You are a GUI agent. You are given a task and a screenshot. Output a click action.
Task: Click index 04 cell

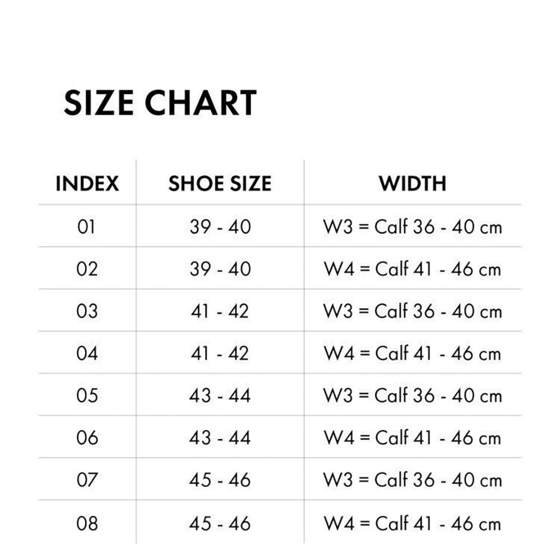[x=87, y=353]
